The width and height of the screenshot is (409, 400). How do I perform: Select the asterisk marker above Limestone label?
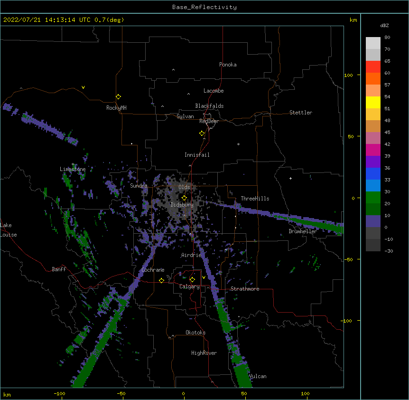(x=73, y=164)
